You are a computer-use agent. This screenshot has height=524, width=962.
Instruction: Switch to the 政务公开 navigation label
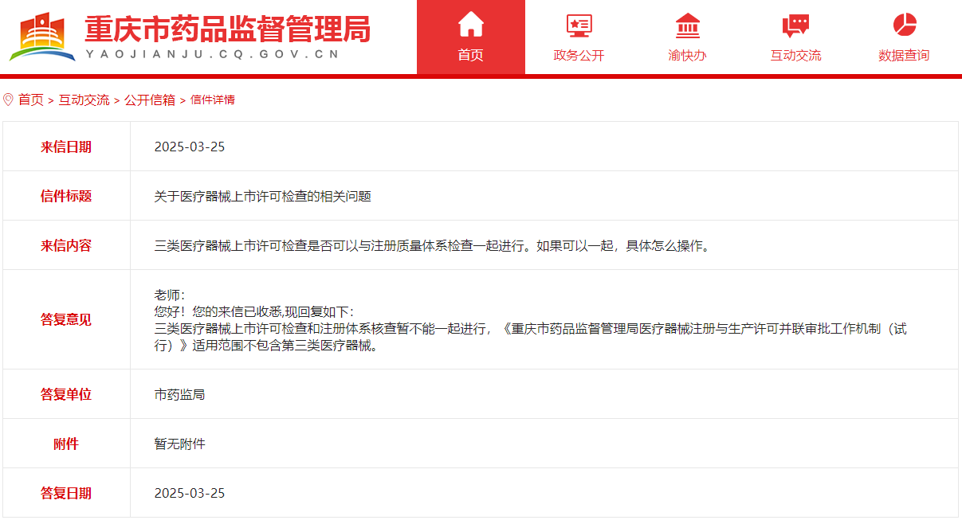tap(579, 55)
